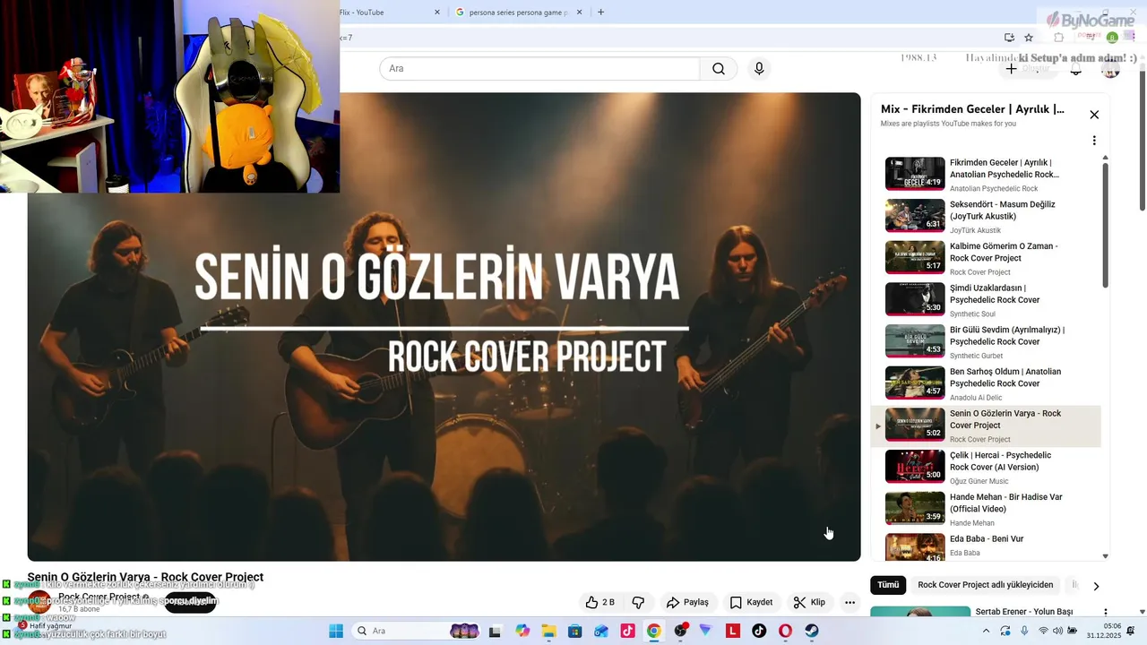Click the Wi-Fi network tray icon
The image size is (1147, 645).
[x=1043, y=631]
